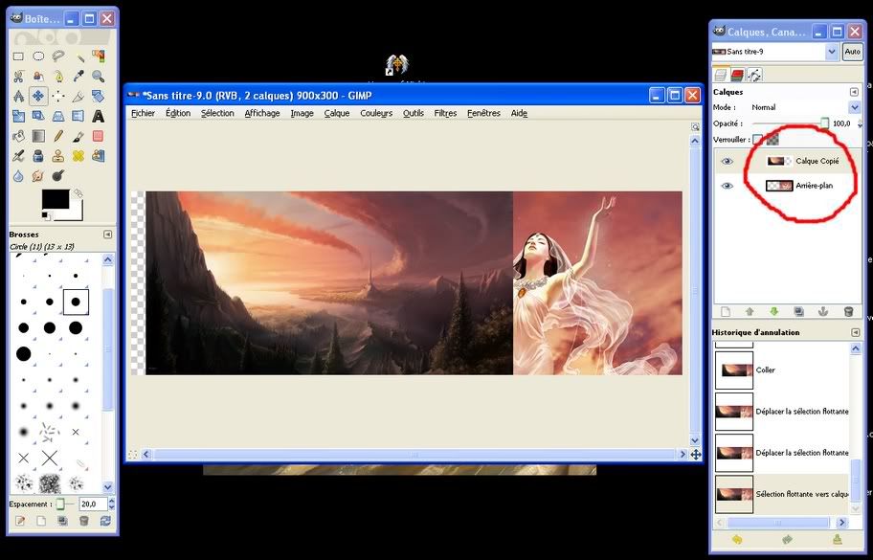Select the Flip tool
This screenshot has width=873, height=560.
tap(78, 117)
